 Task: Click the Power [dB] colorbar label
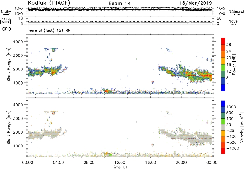pos(234,64)
